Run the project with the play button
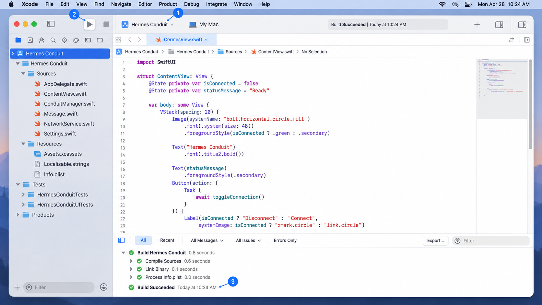542x305 pixels. pyautogui.click(x=89, y=24)
